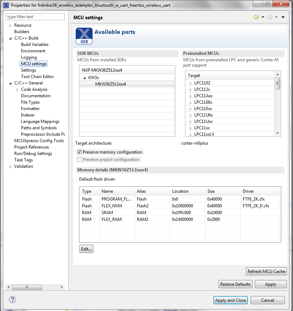Open Tool Chain Editor settings page
This screenshot has height=311, width=293.
pos(37,76)
